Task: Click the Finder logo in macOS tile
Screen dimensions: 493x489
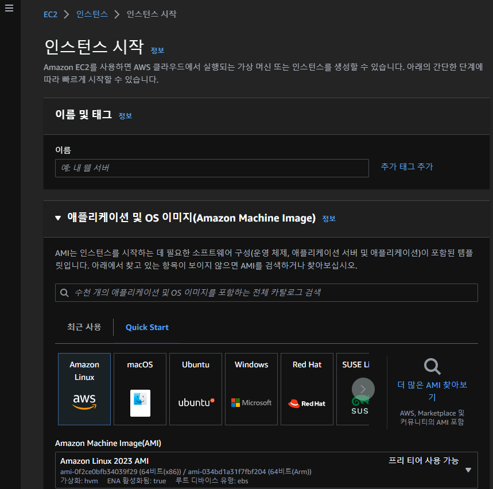Action: tap(140, 403)
